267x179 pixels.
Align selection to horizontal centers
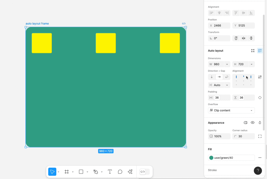pos(219,13)
